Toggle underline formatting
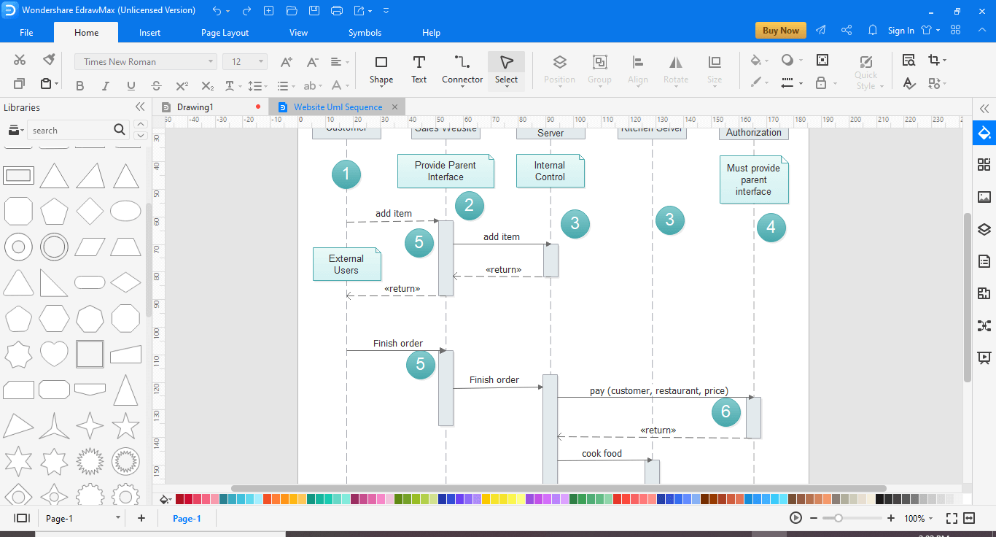 (131, 85)
